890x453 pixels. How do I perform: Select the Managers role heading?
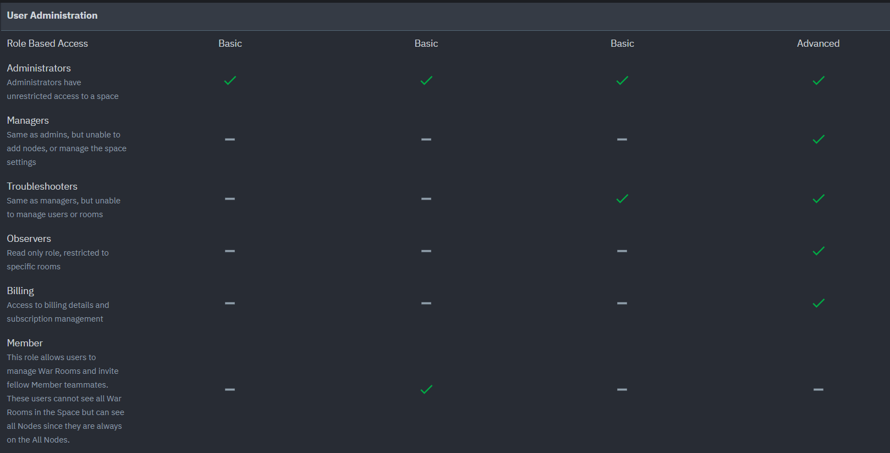pyautogui.click(x=28, y=120)
